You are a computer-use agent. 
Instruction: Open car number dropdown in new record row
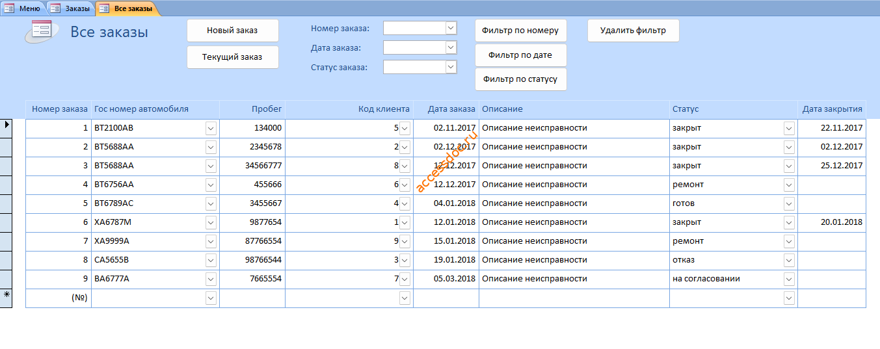211,298
